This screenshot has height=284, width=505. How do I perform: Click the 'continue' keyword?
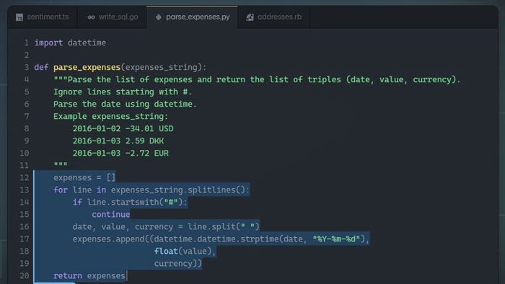(x=111, y=215)
